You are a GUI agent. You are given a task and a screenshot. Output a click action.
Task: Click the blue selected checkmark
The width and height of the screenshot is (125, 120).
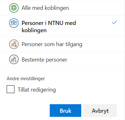pos(114,22)
